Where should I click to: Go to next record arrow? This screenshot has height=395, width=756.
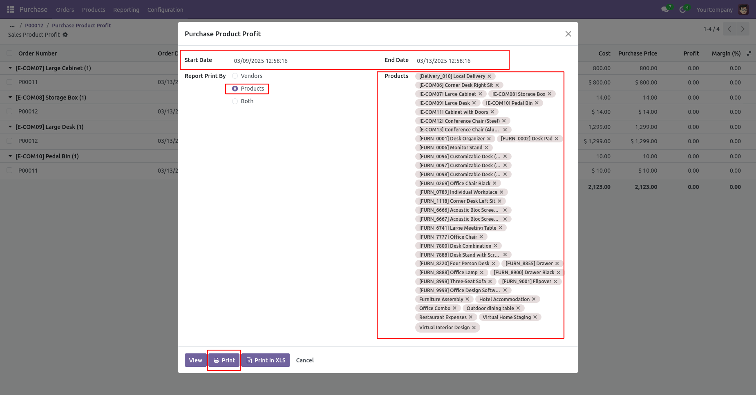(743, 29)
